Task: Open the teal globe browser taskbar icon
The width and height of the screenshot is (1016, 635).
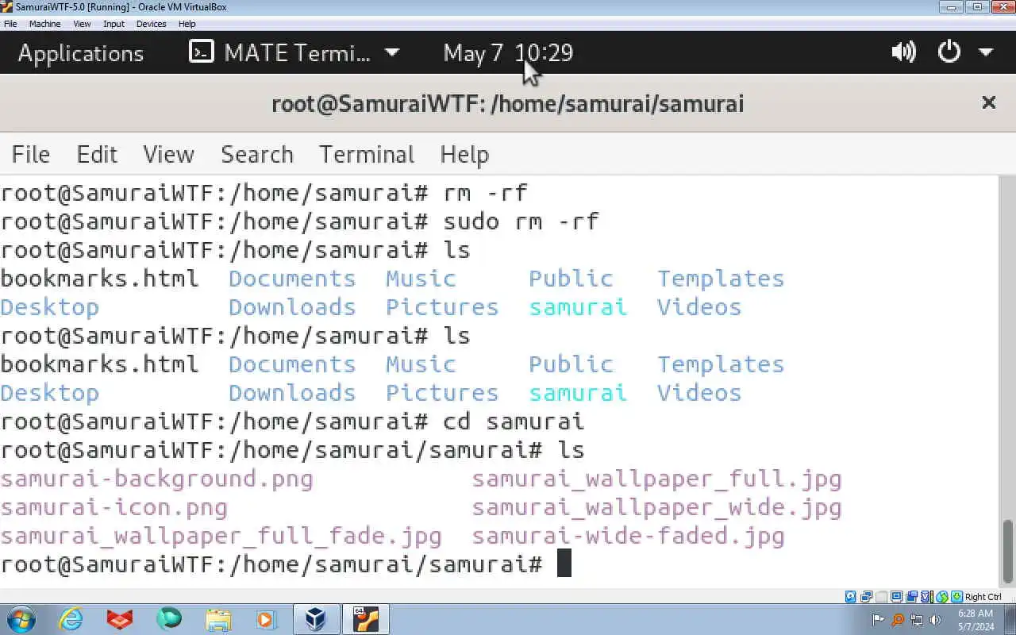Action: [168, 619]
